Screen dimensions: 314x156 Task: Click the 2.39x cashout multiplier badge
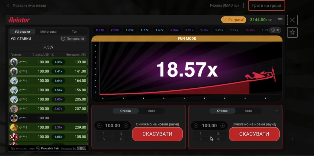pyautogui.click(x=58, y=128)
